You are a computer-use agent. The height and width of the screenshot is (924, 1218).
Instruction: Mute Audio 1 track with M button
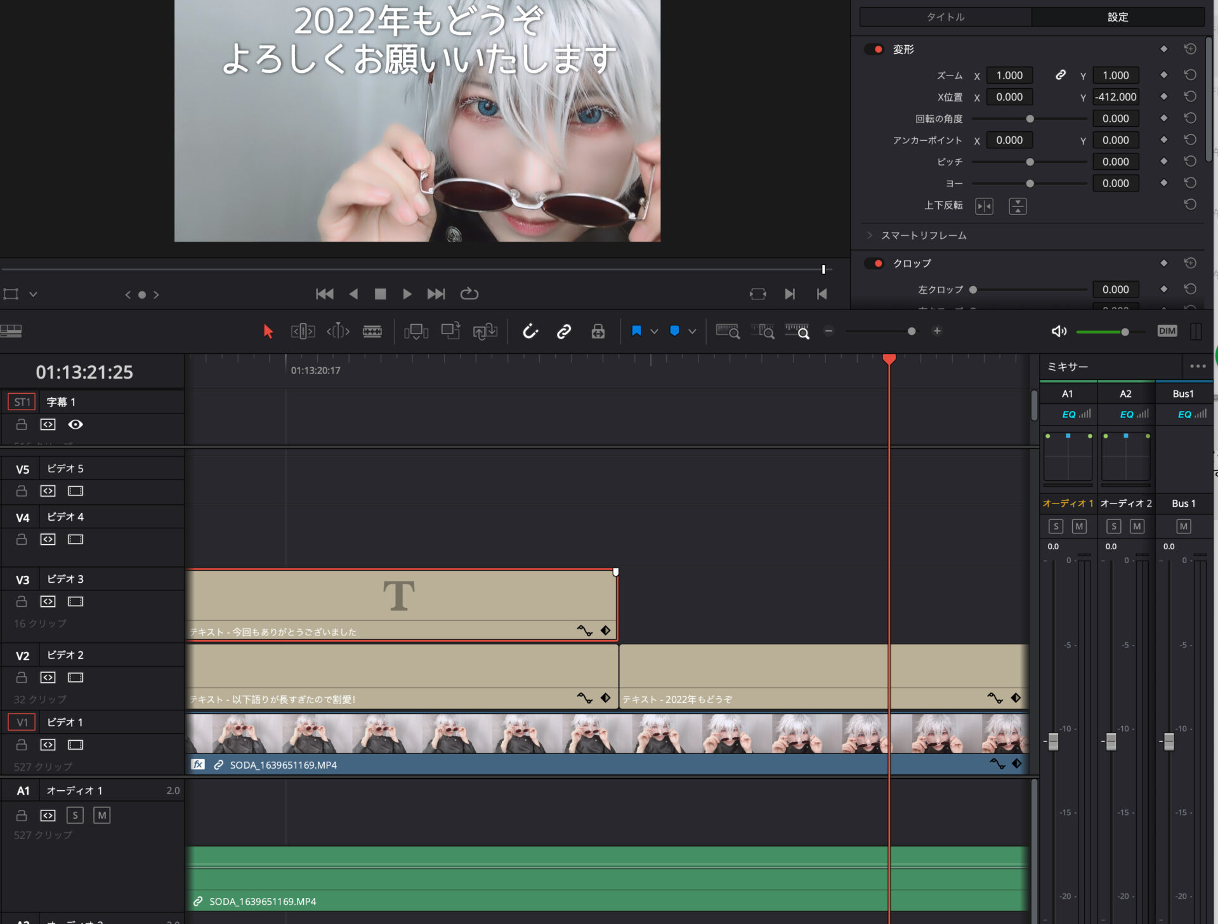pos(101,815)
